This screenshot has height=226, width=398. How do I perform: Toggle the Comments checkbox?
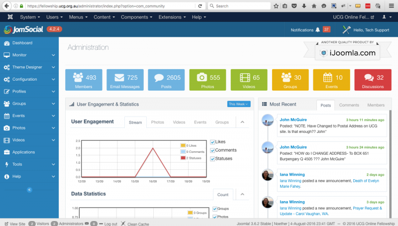coord(213,150)
